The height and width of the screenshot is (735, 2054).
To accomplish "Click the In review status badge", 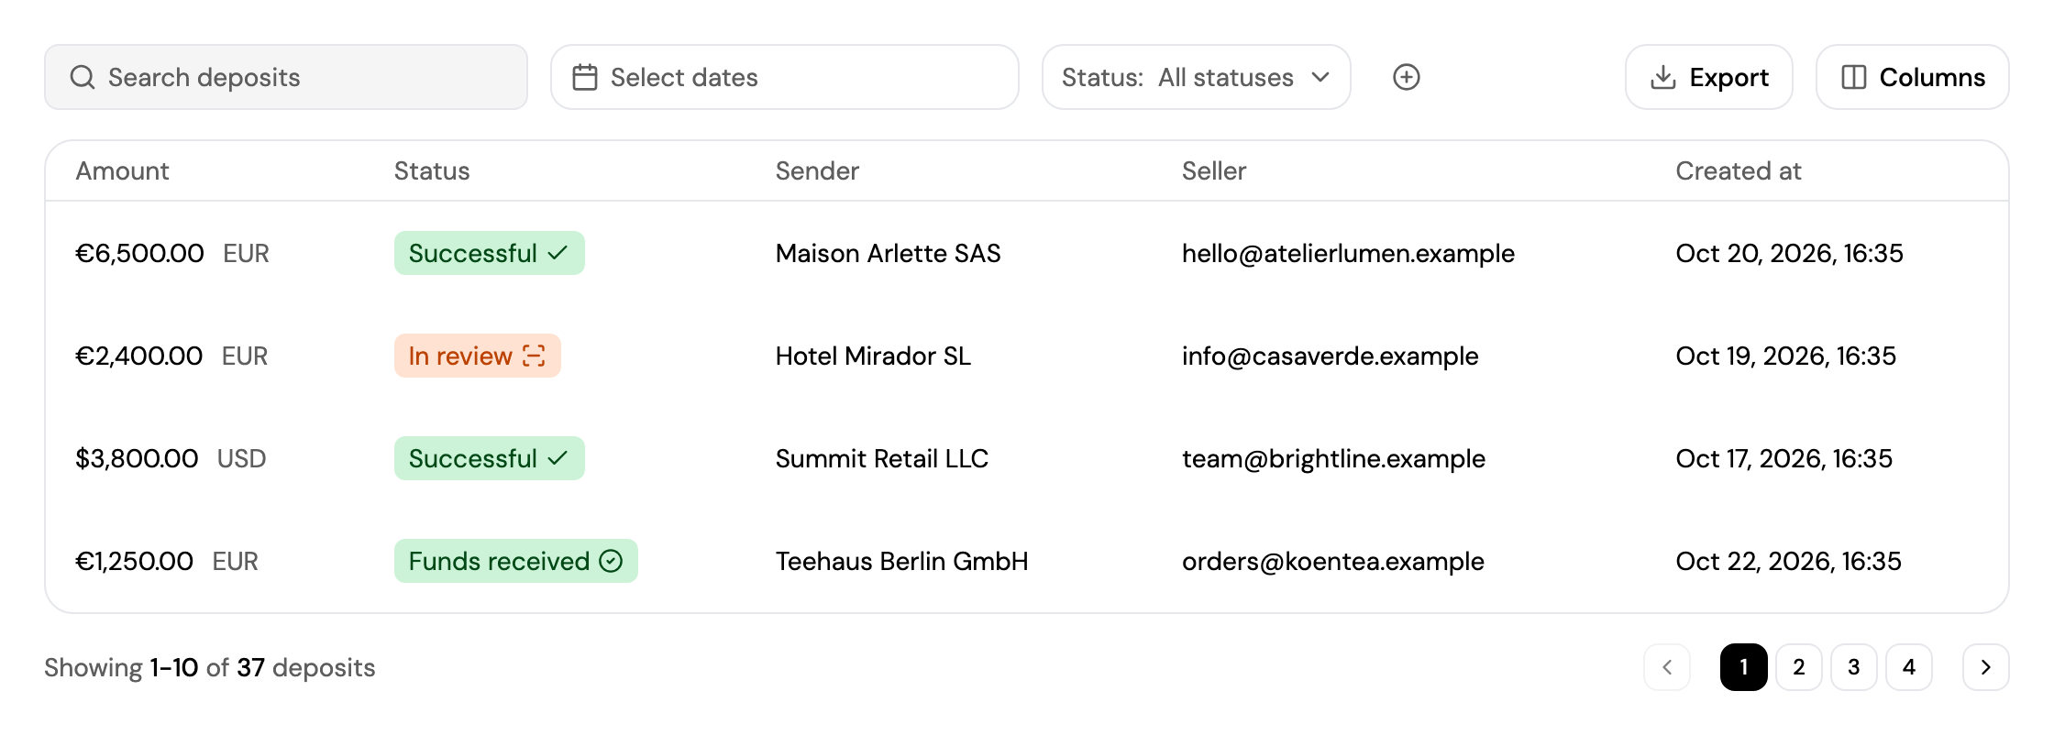I will click(478, 356).
